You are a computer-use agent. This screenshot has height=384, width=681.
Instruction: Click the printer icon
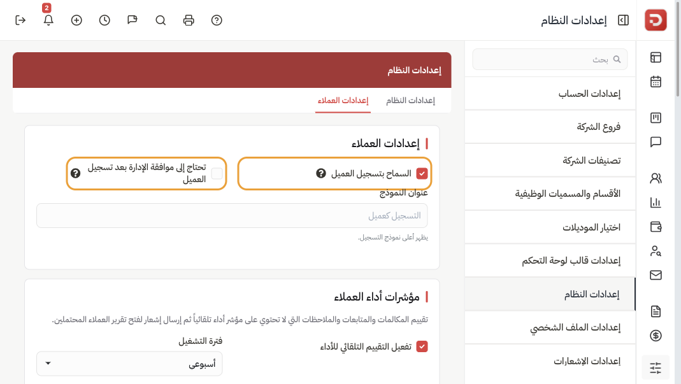[189, 20]
